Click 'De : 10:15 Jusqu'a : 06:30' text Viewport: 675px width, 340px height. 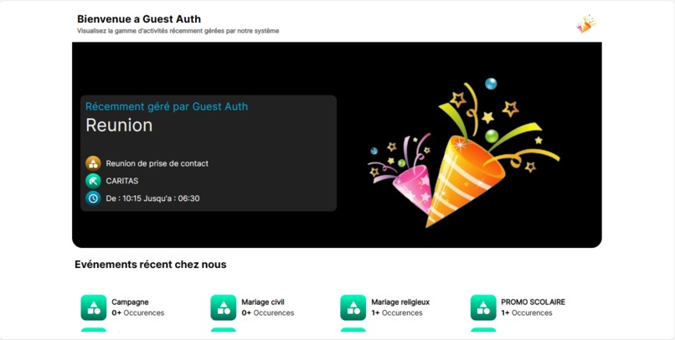[x=152, y=198]
